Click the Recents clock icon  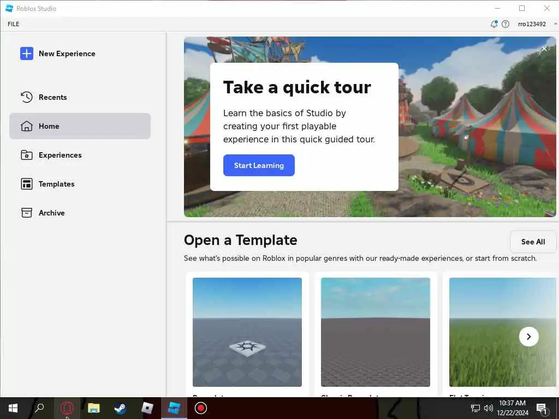[x=27, y=97]
